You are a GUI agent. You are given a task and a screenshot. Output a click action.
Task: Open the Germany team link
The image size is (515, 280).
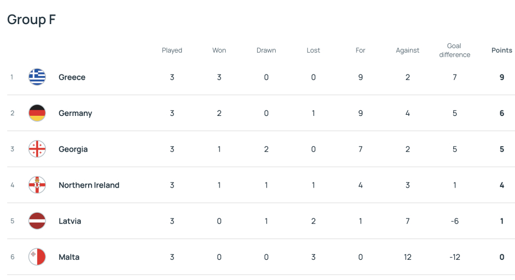pyautogui.click(x=75, y=113)
